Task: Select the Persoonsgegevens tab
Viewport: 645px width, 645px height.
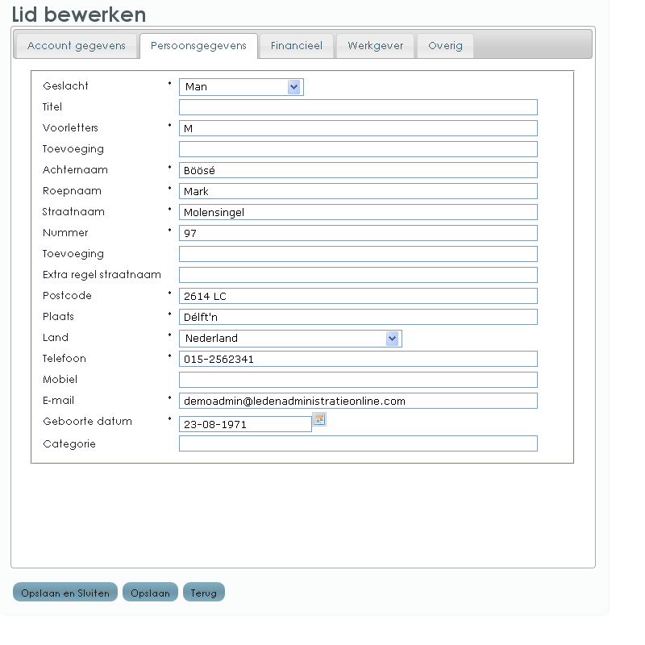Action: pyautogui.click(x=198, y=46)
